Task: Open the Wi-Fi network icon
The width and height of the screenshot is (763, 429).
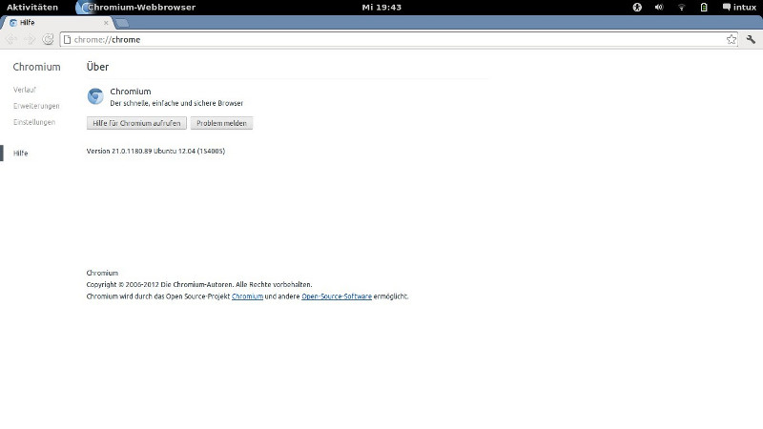Action: 681,8
